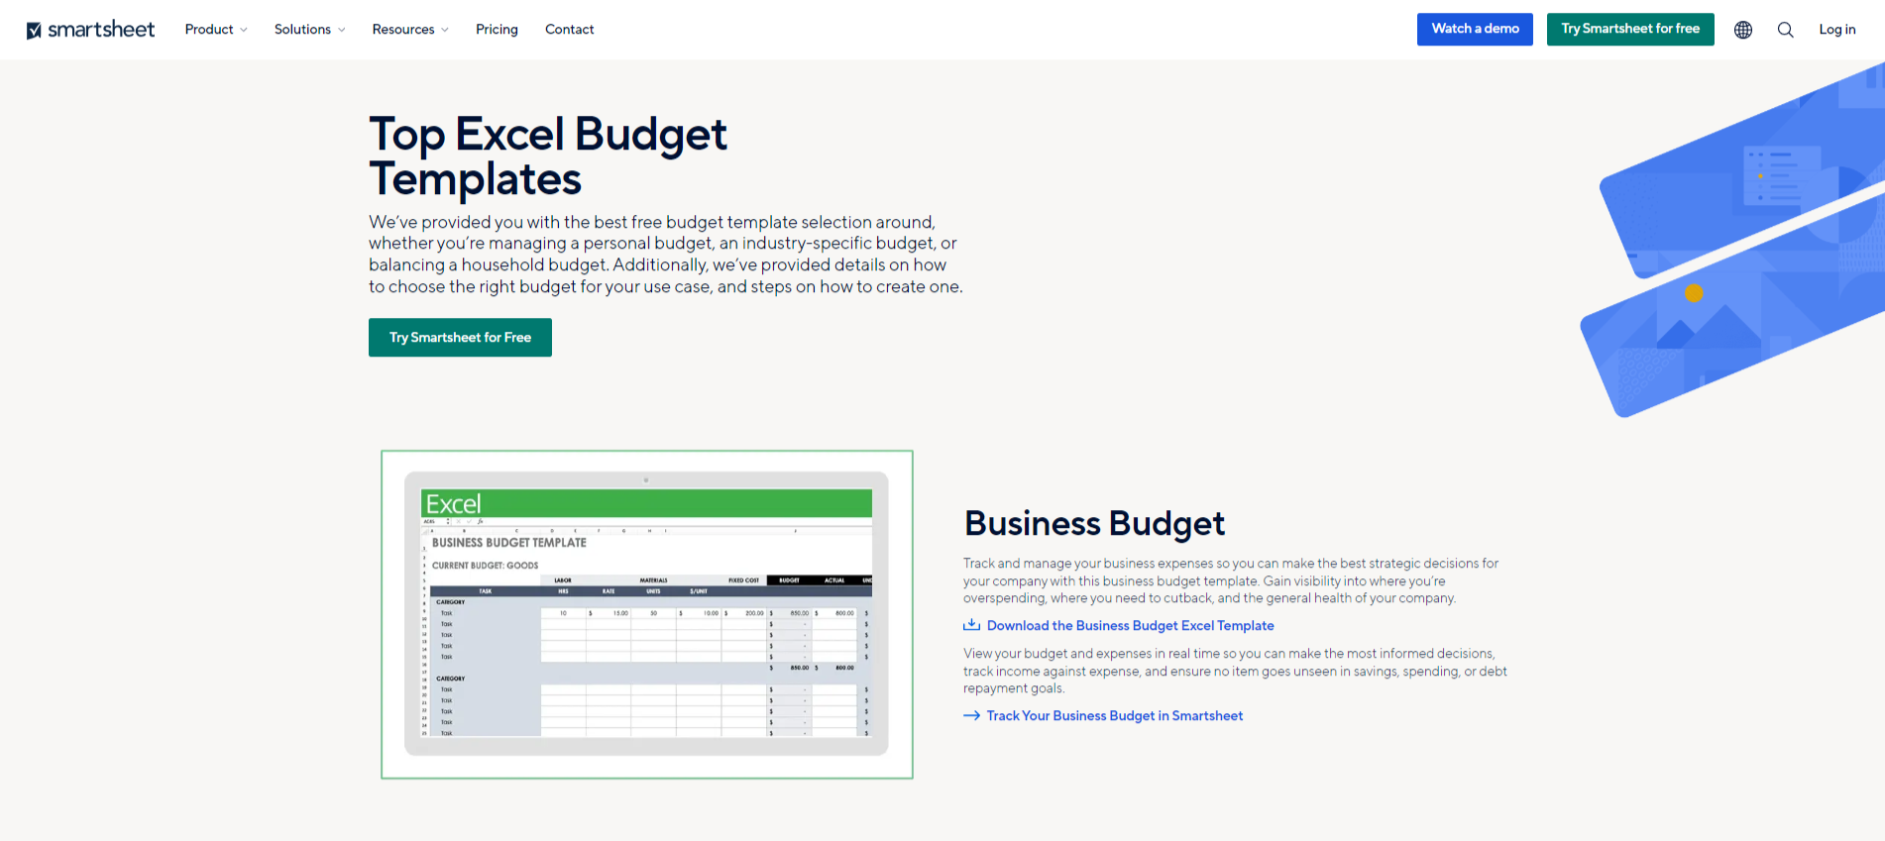
Task: Click Watch a demo button
Action: 1475,29
